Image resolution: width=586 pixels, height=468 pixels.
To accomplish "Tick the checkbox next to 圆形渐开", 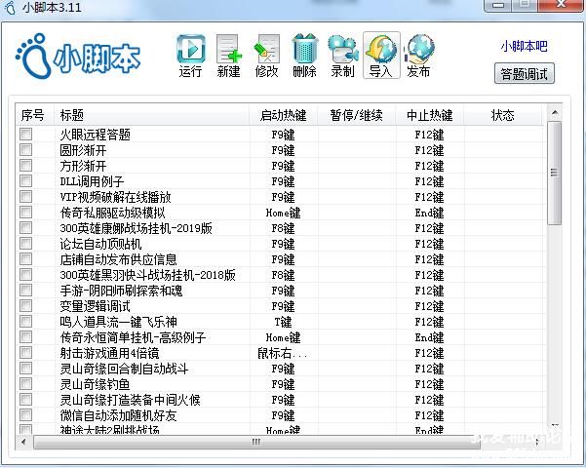I will [x=26, y=150].
